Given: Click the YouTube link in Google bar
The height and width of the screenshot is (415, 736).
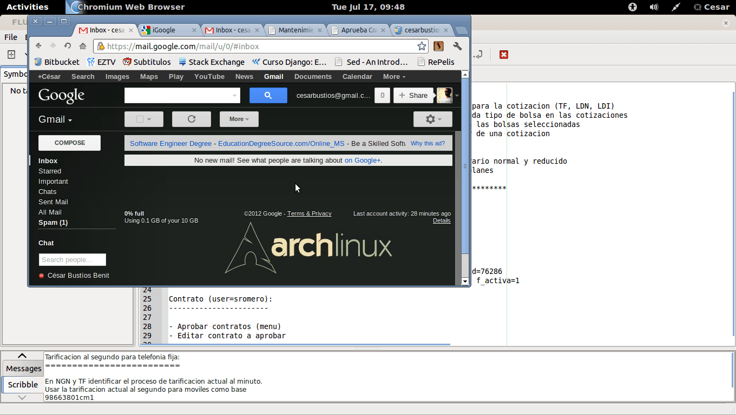Looking at the screenshot, I should (x=209, y=77).
